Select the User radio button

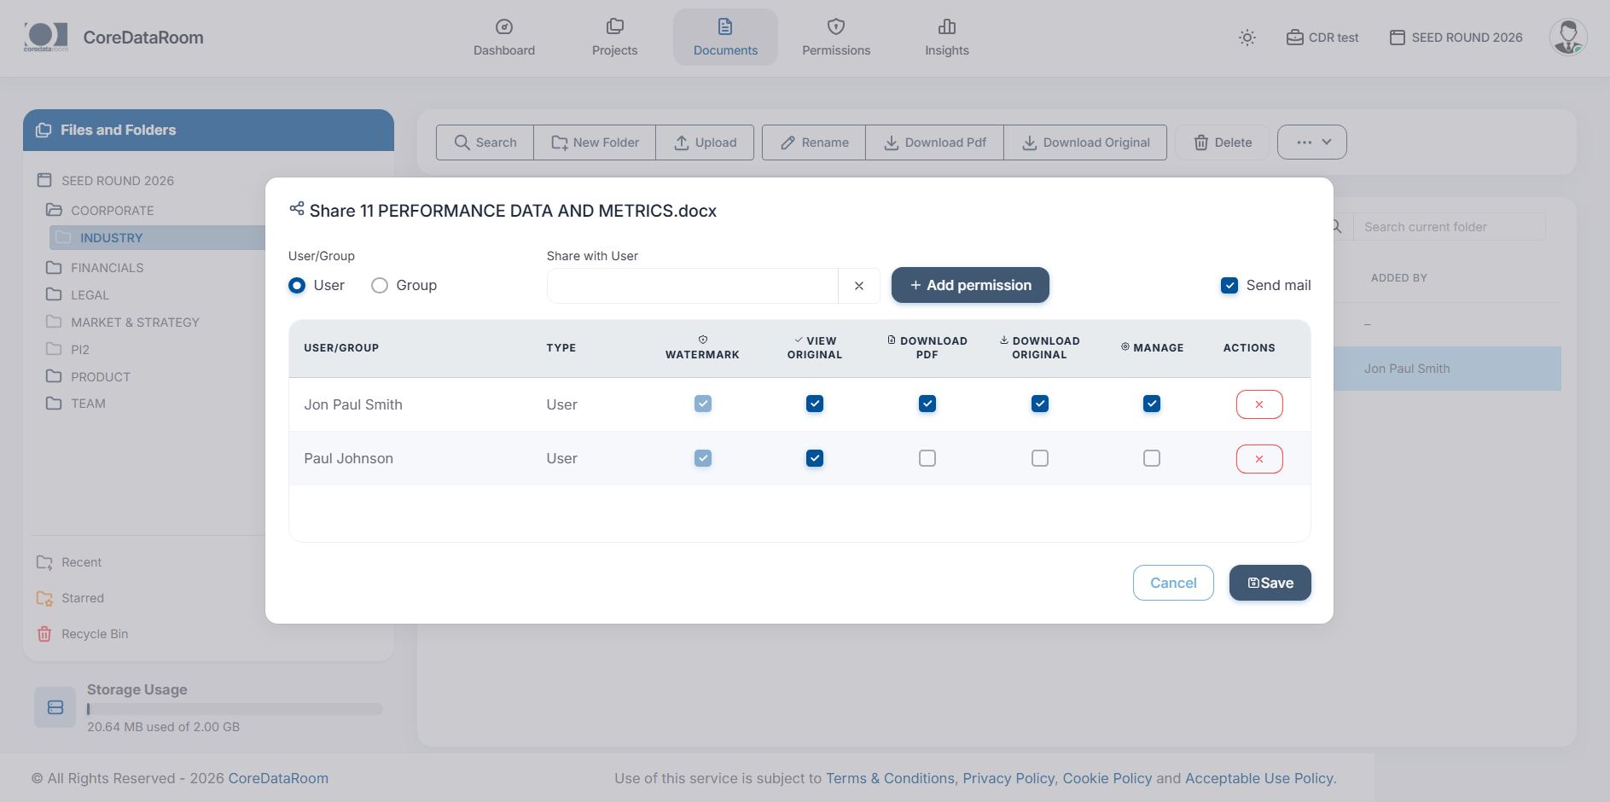[297, 286]
